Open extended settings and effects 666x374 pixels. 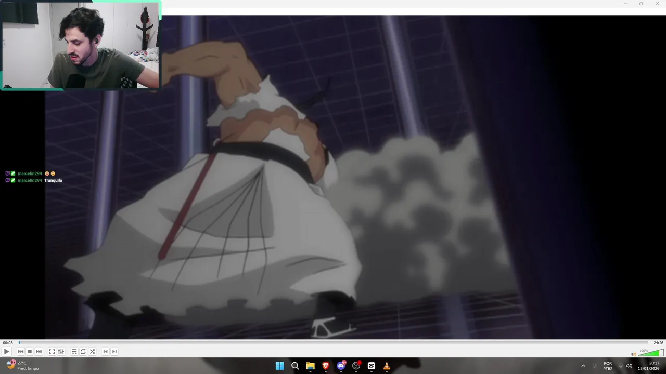tap(61, 352)
